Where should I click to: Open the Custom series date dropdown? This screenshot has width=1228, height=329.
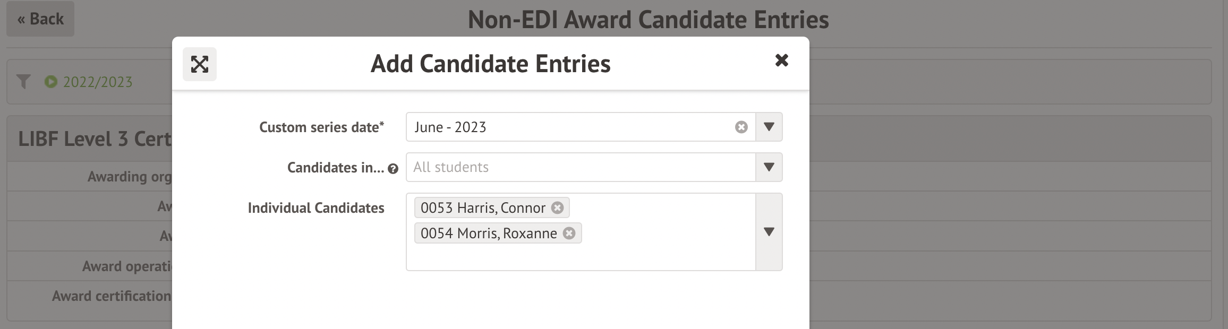click(769, 127)
